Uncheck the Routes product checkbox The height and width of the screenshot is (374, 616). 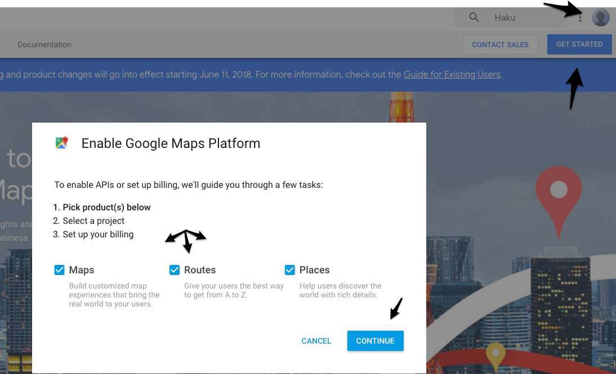(175, 270)
